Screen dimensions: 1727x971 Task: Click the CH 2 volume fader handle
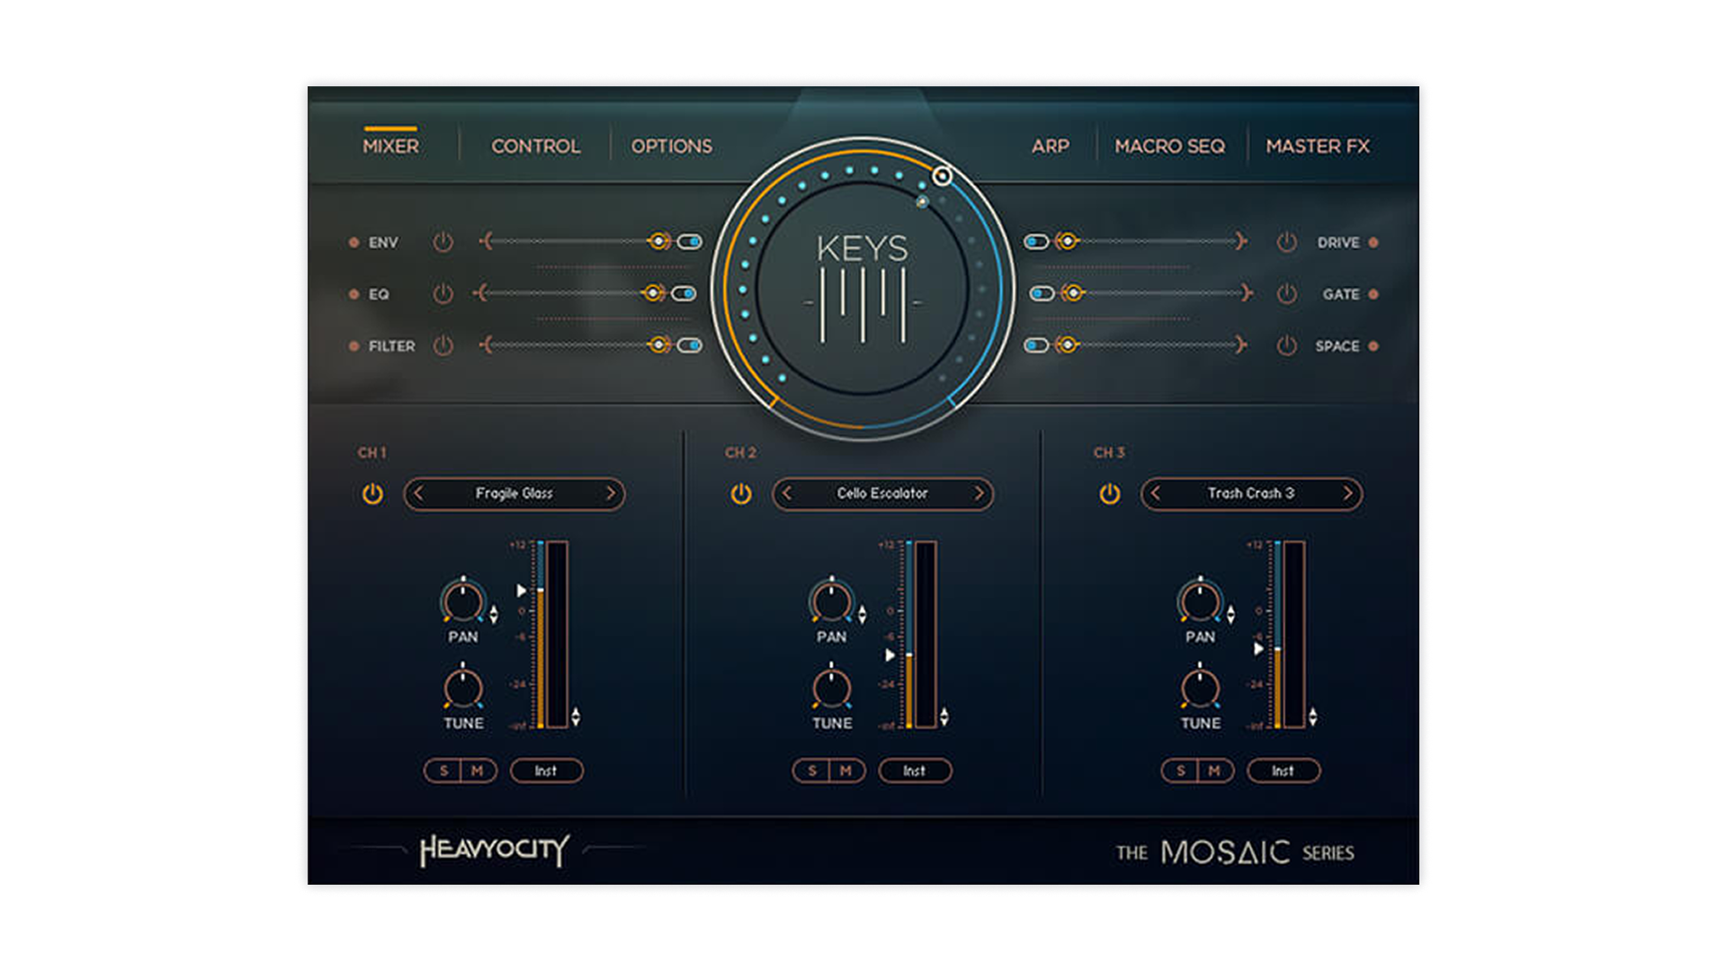click(891, 655)
